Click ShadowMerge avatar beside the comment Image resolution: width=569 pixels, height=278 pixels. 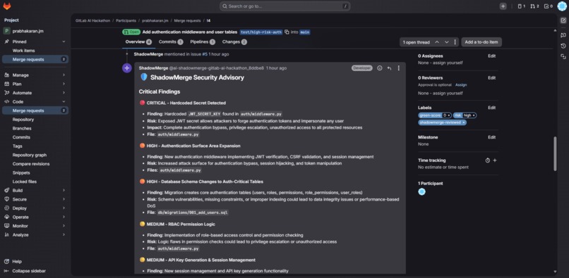coord(127,68)
